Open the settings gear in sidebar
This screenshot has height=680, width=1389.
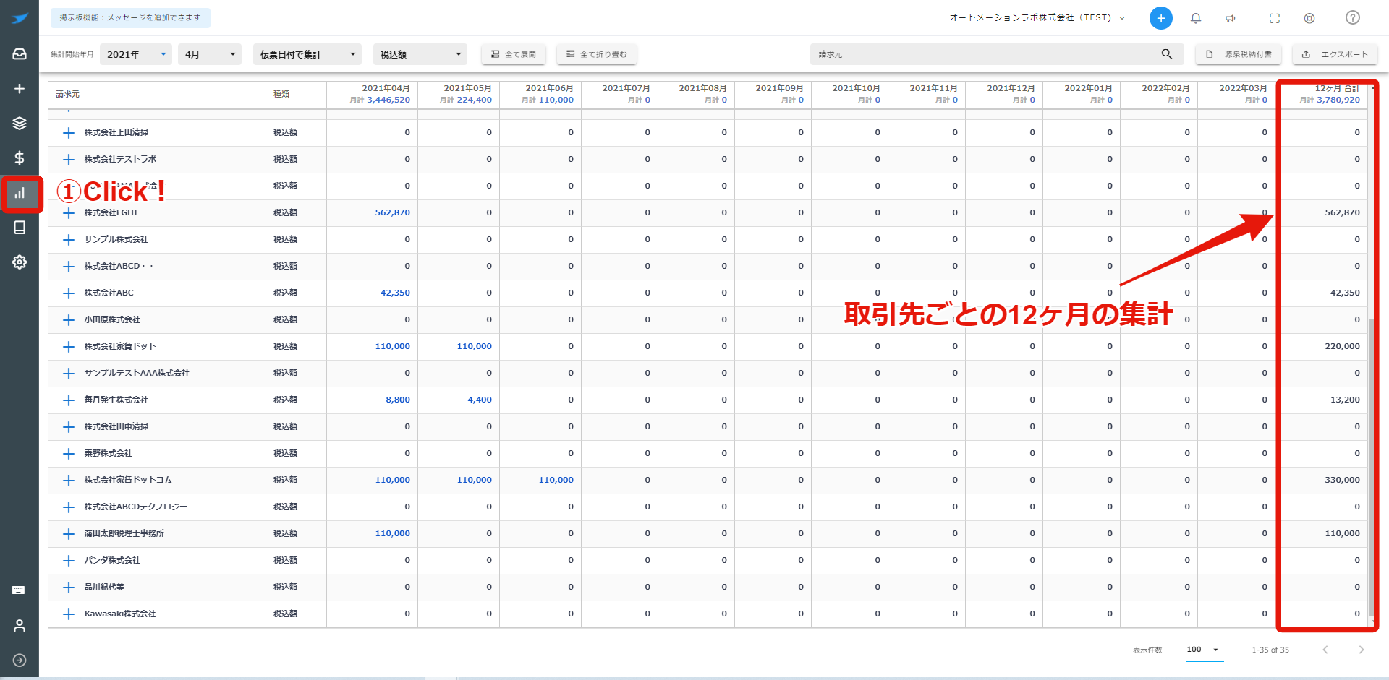(20, 262)
